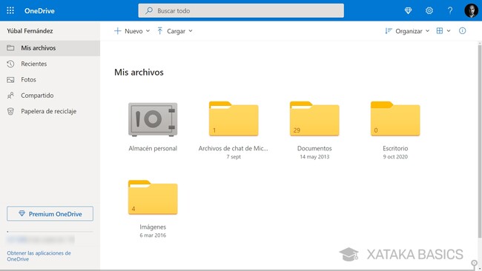Click the Compartido people icon
Image resolution: width=482 pixels, height=271 pixels.
10,96
